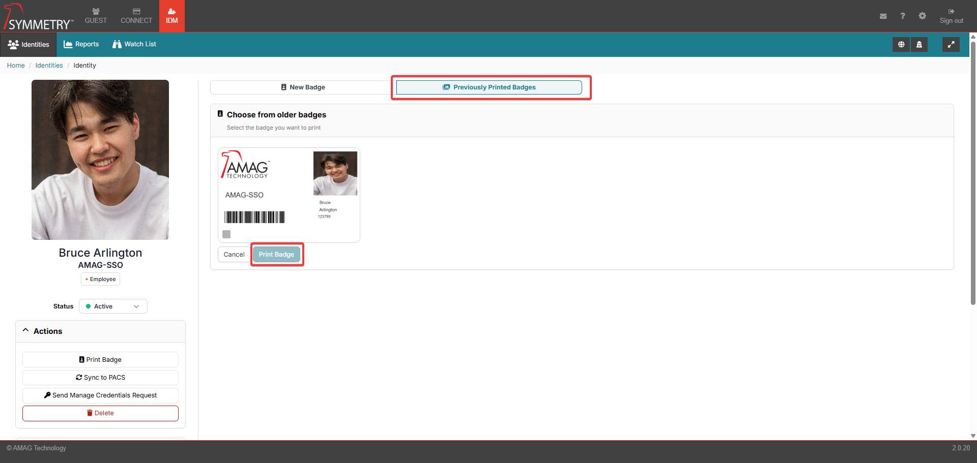The width and height of the screenshot is (977, 463).
Task: Open the CONNECT module
Action: (x=136, y=16)
